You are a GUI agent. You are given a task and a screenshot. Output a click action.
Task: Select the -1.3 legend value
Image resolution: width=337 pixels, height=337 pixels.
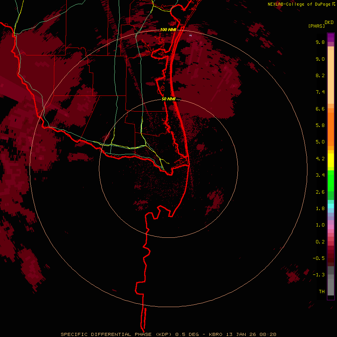coord(319,275)
